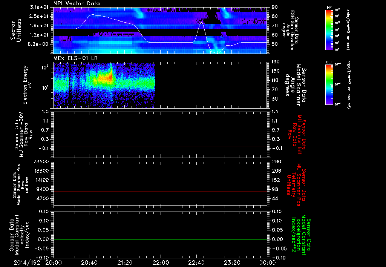Select the 2014/192 date label

click(27, 262)
